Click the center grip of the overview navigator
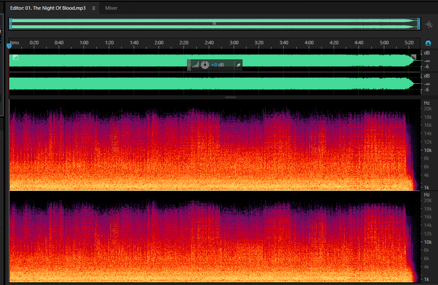This screenshot has height=285, width=438. 214,23
